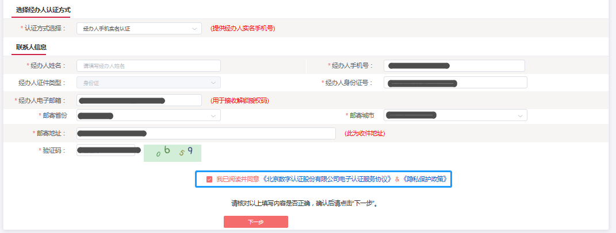Tick the 我已阅读并同意 agreement checkbox
Image resolution: width=616 pixels, height=233 pixels.
pos(209,179)
